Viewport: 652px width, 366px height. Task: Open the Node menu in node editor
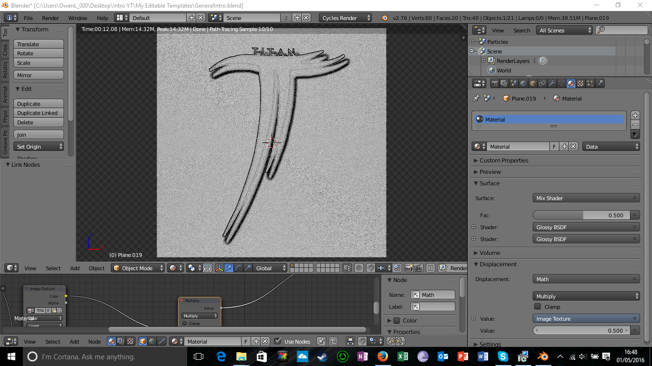click(x=95, y=341)
